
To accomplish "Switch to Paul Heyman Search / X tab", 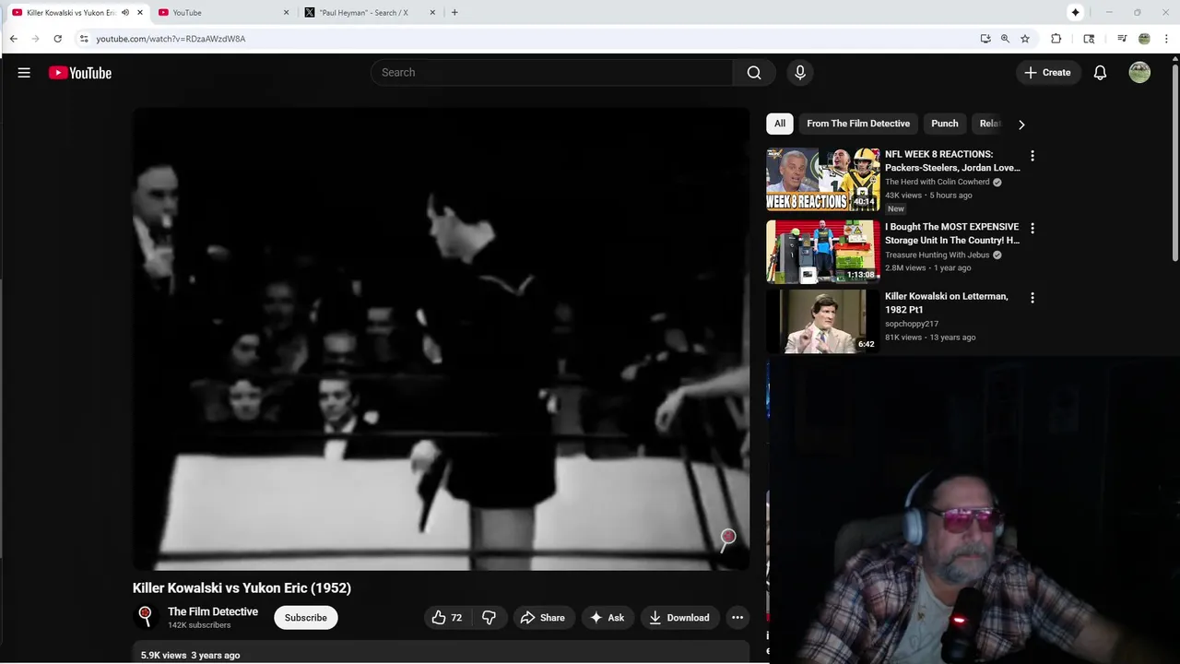I will coord(369,13).
